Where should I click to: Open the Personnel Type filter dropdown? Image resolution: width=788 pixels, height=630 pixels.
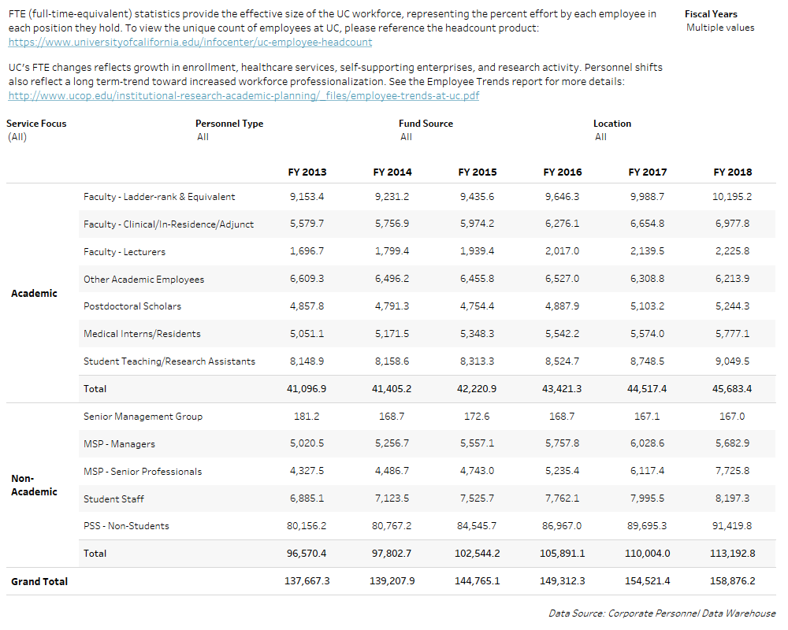[x=203, y=137]
